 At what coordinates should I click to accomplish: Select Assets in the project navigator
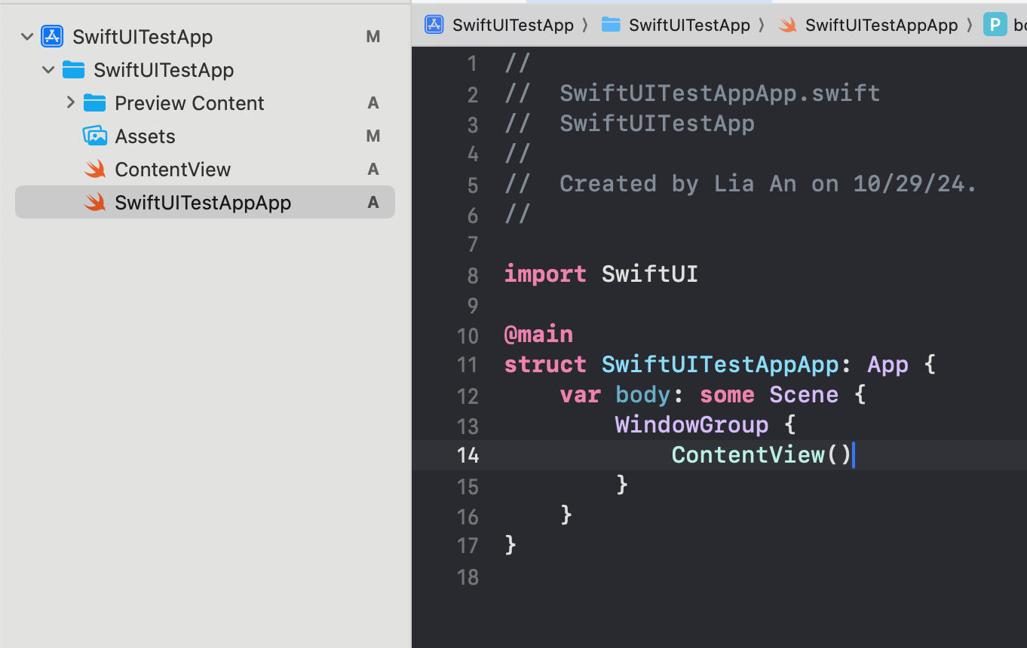[145, 136]
